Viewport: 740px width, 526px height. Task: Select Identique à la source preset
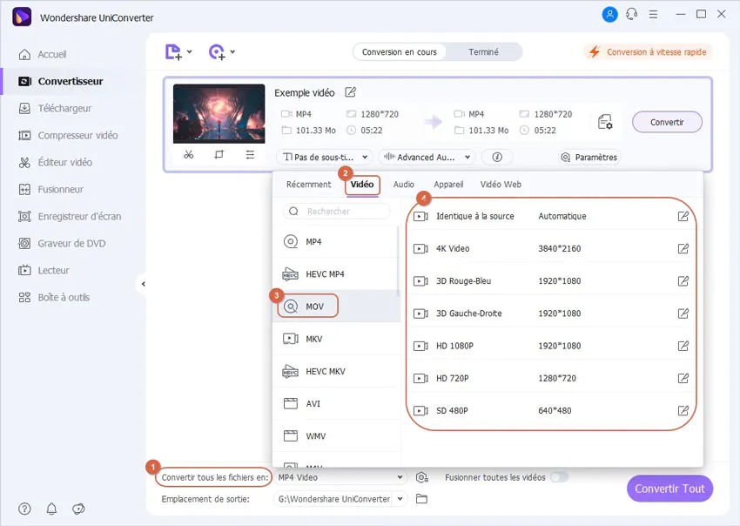[x=551, y=216]
